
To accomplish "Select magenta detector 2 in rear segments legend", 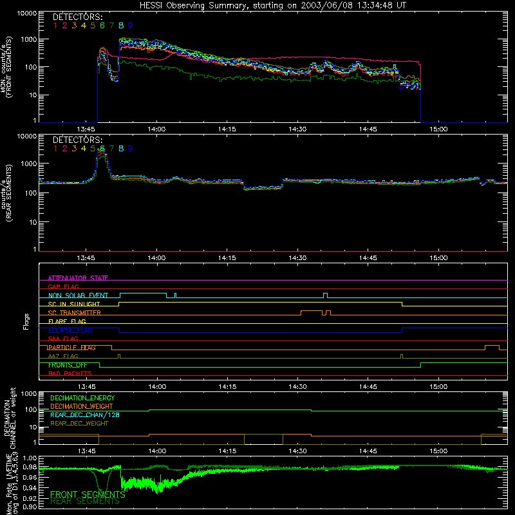I will [x=65, y=149].
